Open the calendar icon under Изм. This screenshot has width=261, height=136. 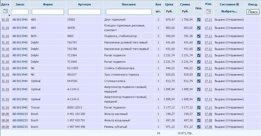pyautogui.click(x=208, y=11)
